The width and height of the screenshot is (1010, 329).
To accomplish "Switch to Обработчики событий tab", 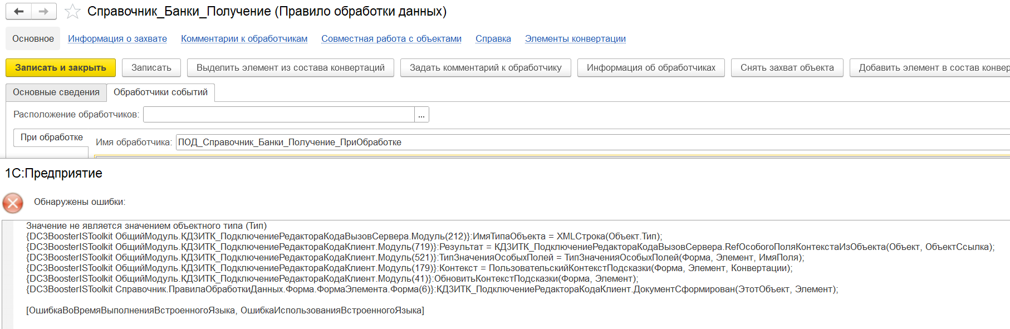I will (160, 92).
